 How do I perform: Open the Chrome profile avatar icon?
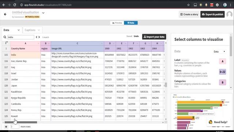coord(225,5)
